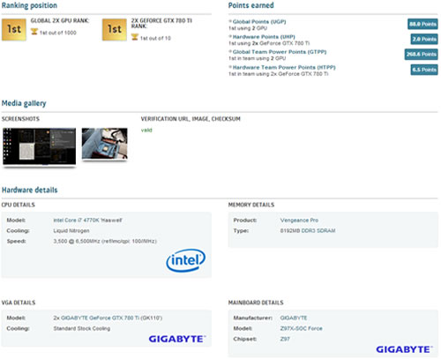Click the 268.6 Points badge
441x359 pixels.
click(x=421, y=54)
